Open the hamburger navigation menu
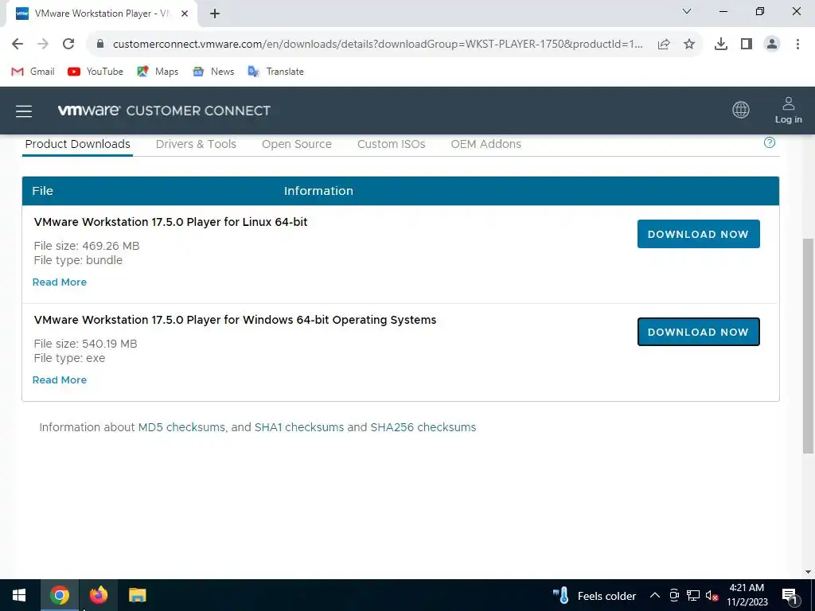Image resolution: width=815 pixels, height=611 pixels. (x=24, y=111)
